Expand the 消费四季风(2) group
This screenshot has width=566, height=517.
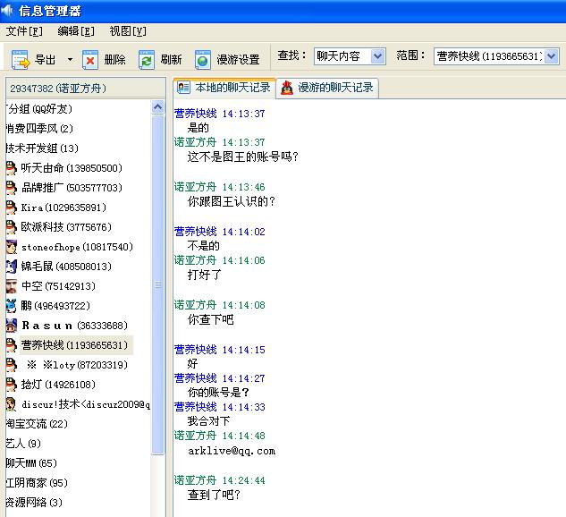point(39,129)
